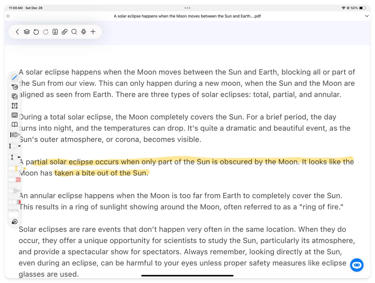The width and height of the screenshot is (375, 283).
Task: Tap the back chevron in the top toolbar
Action: (x=17, y=32)
